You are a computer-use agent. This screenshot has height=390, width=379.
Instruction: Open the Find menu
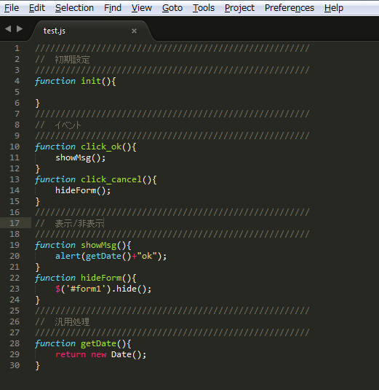[113, 8]
